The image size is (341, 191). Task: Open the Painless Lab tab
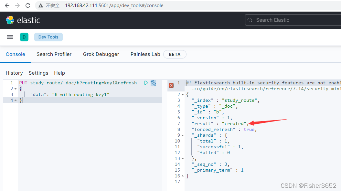pos(145,54)
